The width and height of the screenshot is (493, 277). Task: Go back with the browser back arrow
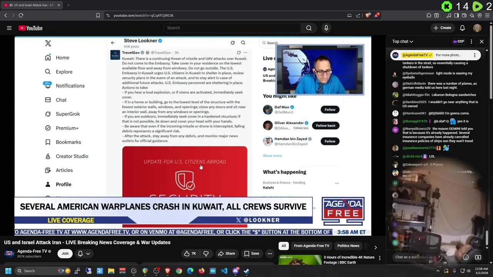(5, 15)
